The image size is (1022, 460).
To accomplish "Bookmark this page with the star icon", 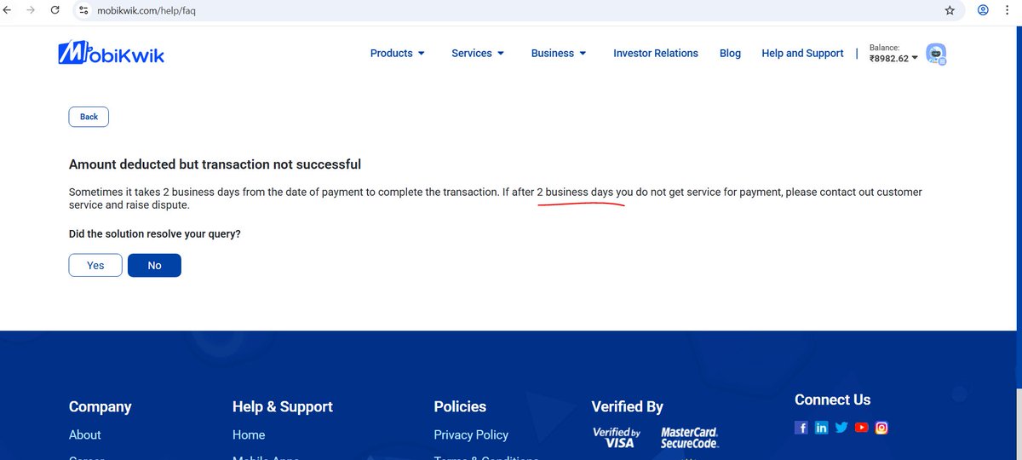I will pyautogui.click(x=950, y=11).
